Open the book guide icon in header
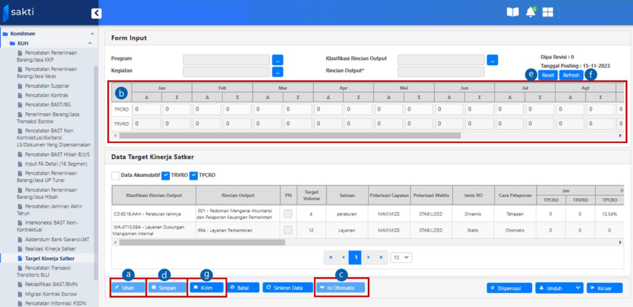Screen dimensions: 633x307 point(513,13)
